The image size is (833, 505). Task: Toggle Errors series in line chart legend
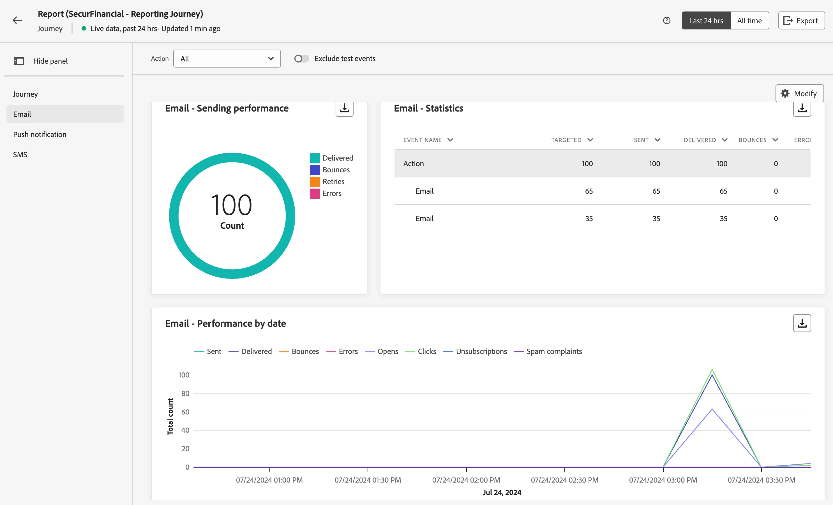click(x=341, y=351)
